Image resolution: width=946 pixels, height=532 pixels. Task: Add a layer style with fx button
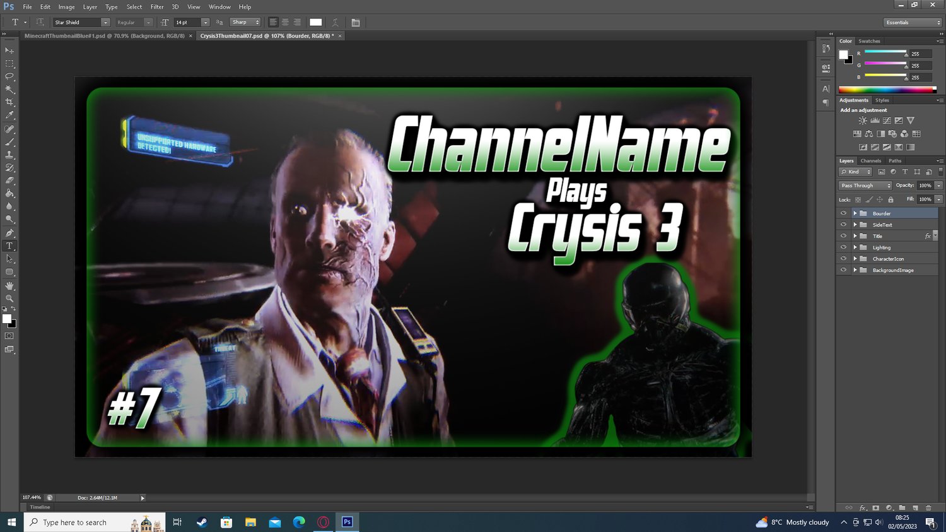[x=863, y=508]
